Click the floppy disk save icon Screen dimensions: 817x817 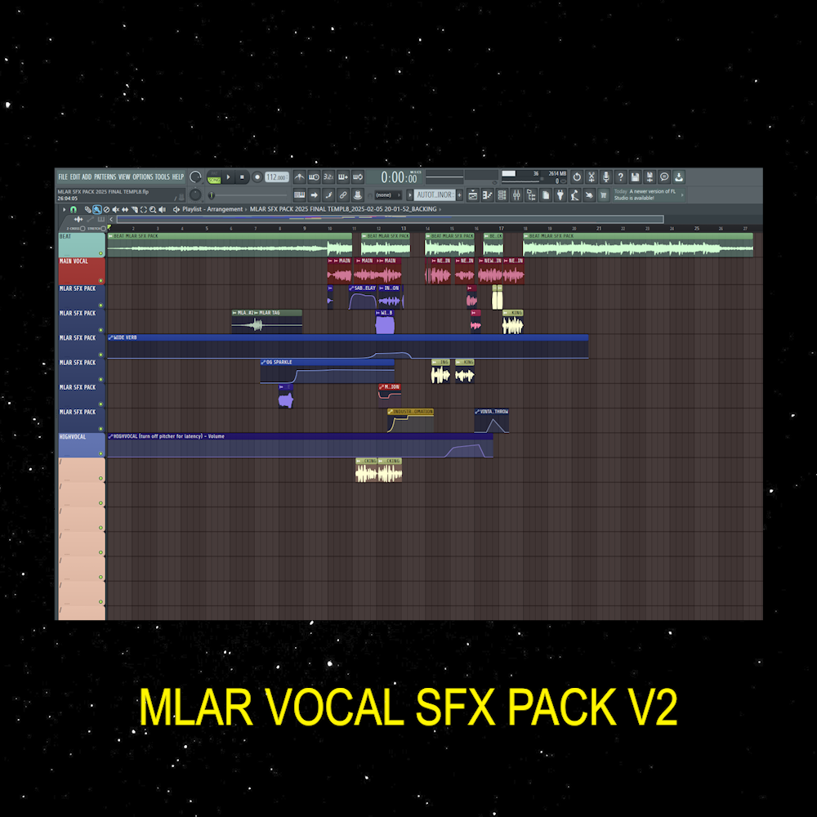click(635, 177)
